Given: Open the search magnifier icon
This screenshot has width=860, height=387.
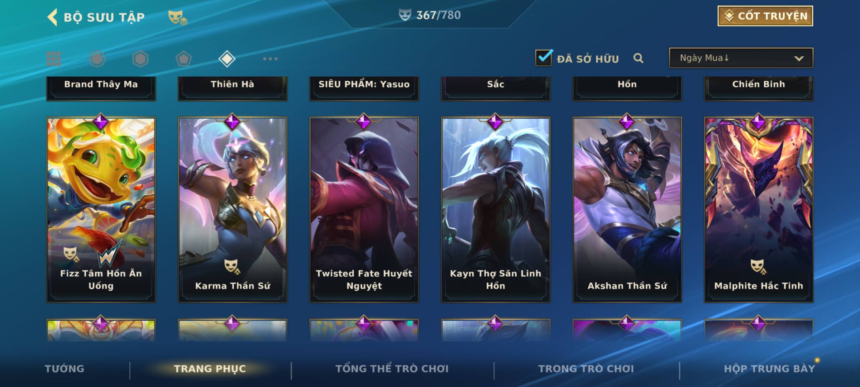Looking at the screenshot, I should 638,58.
